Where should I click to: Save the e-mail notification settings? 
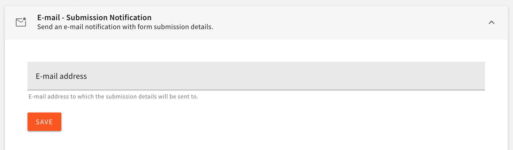tap(44, 122)
